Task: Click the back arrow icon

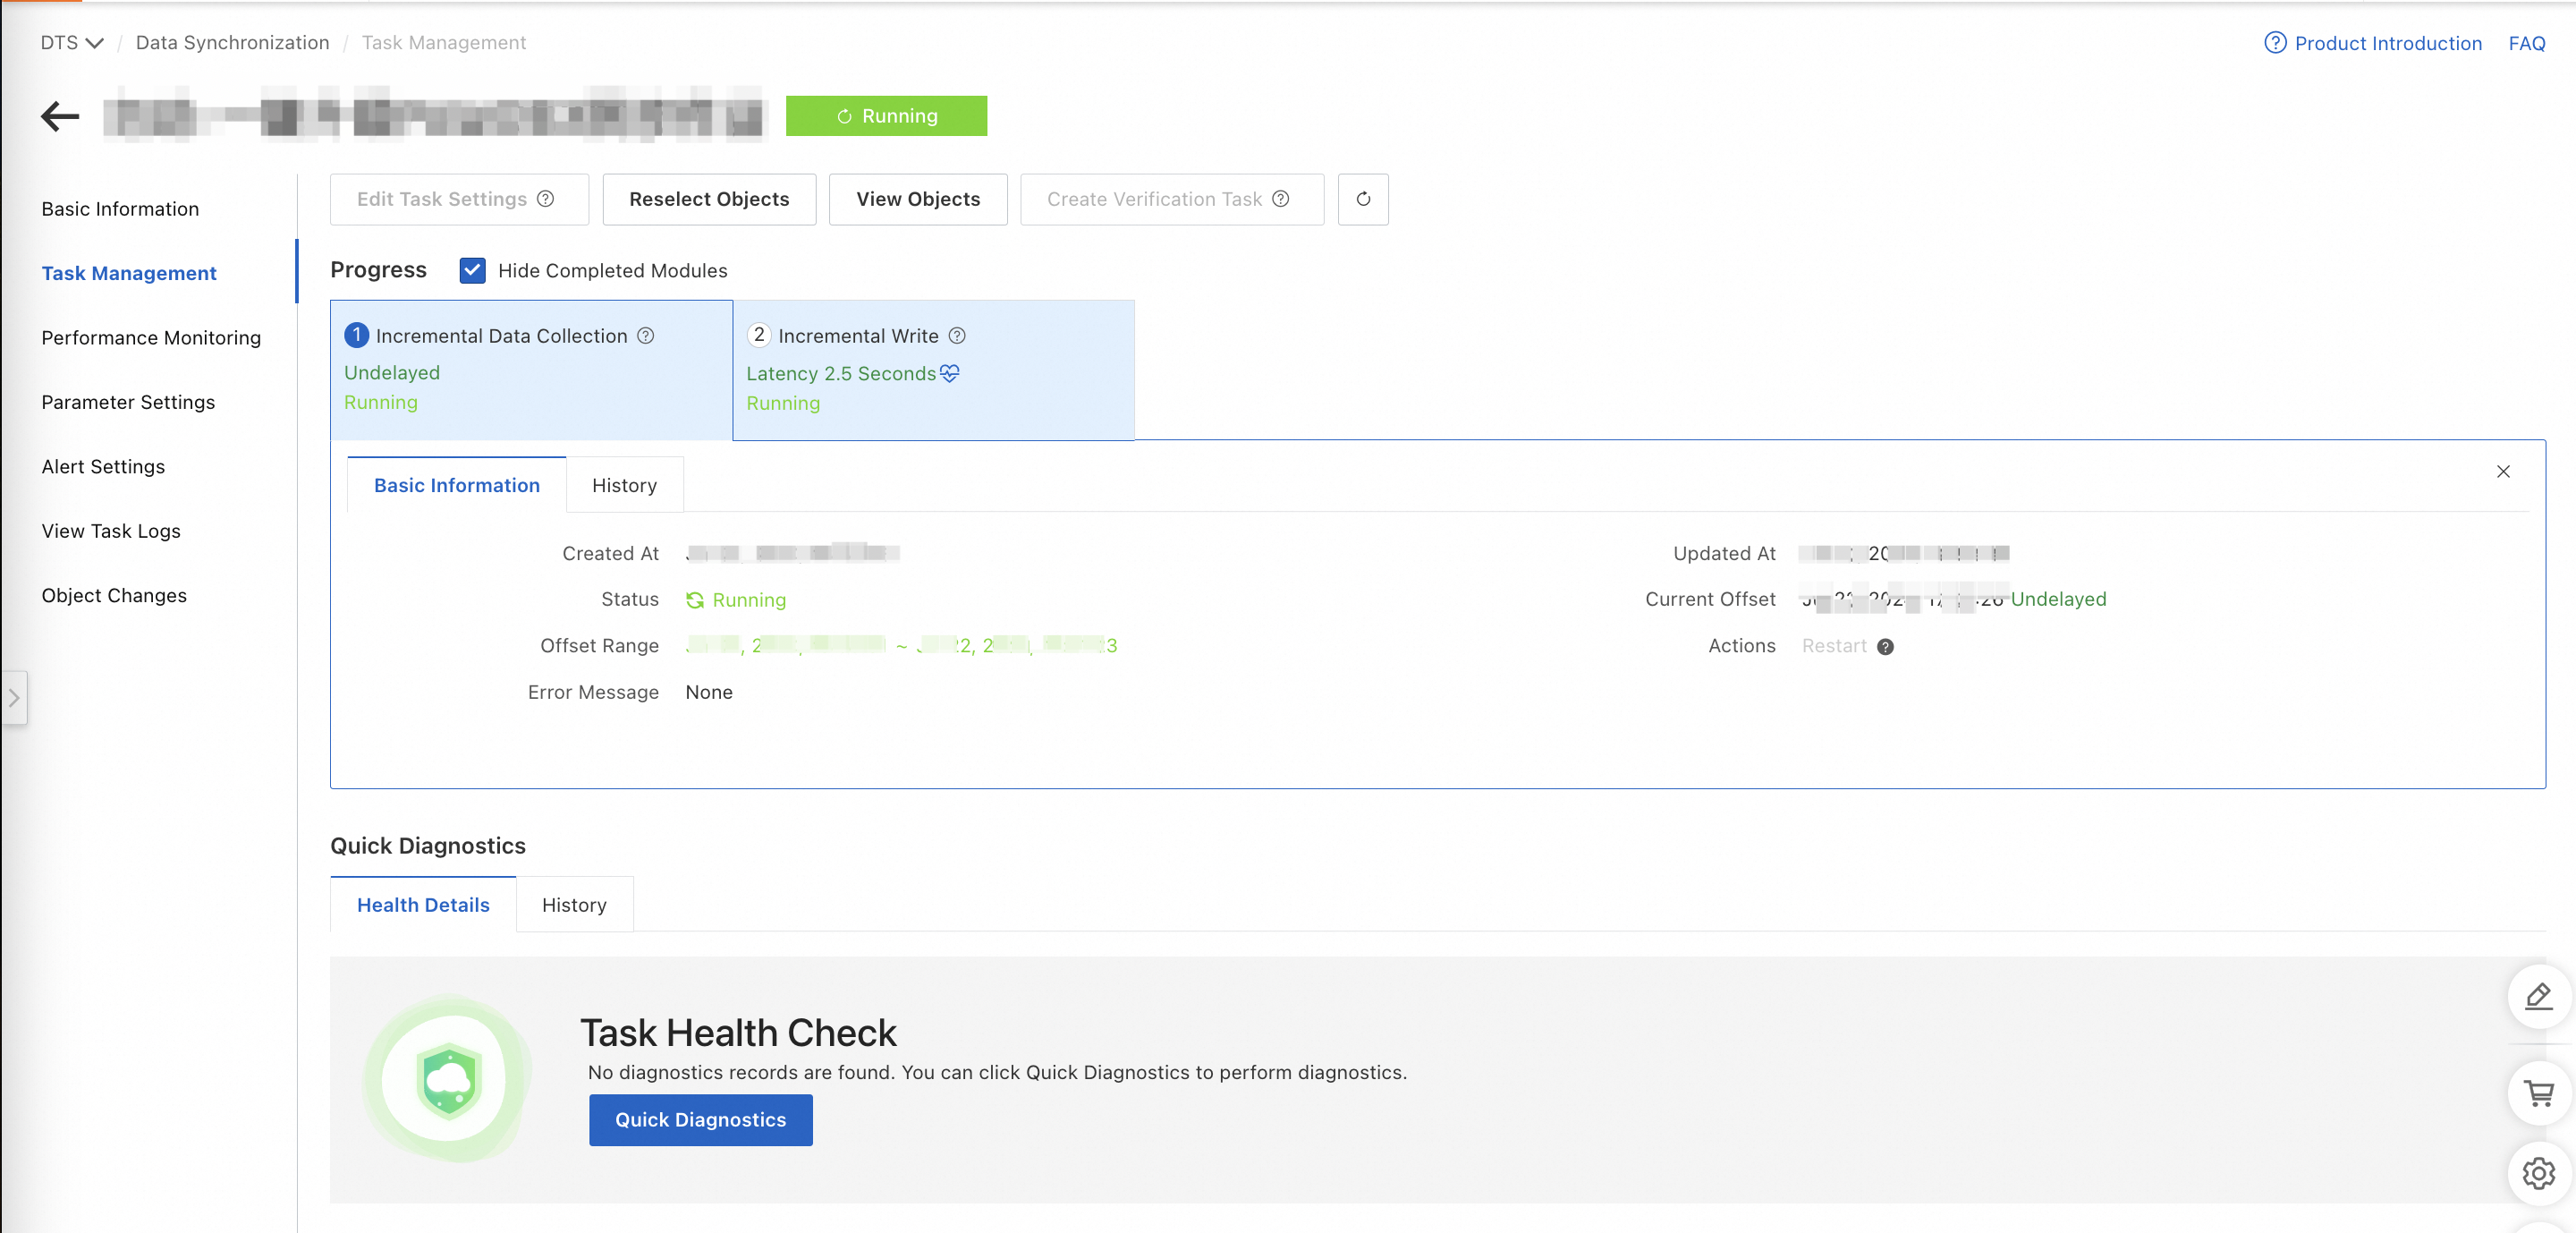Action: (x=60, y=116)
